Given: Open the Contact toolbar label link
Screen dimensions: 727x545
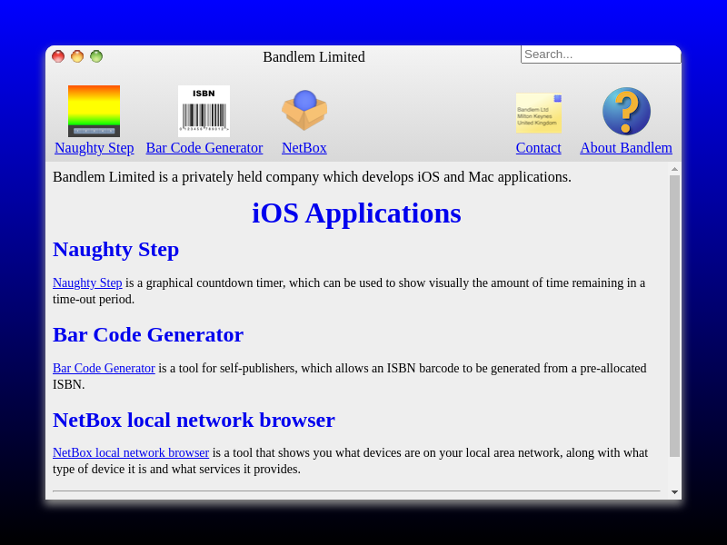Looking at the screenshot, I should (x=538, y=148).
